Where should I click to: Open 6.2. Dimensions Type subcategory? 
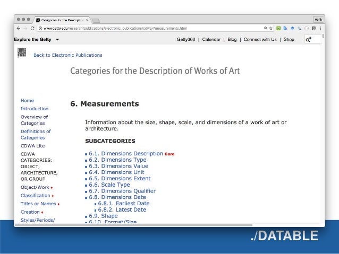tap(117, 160)
